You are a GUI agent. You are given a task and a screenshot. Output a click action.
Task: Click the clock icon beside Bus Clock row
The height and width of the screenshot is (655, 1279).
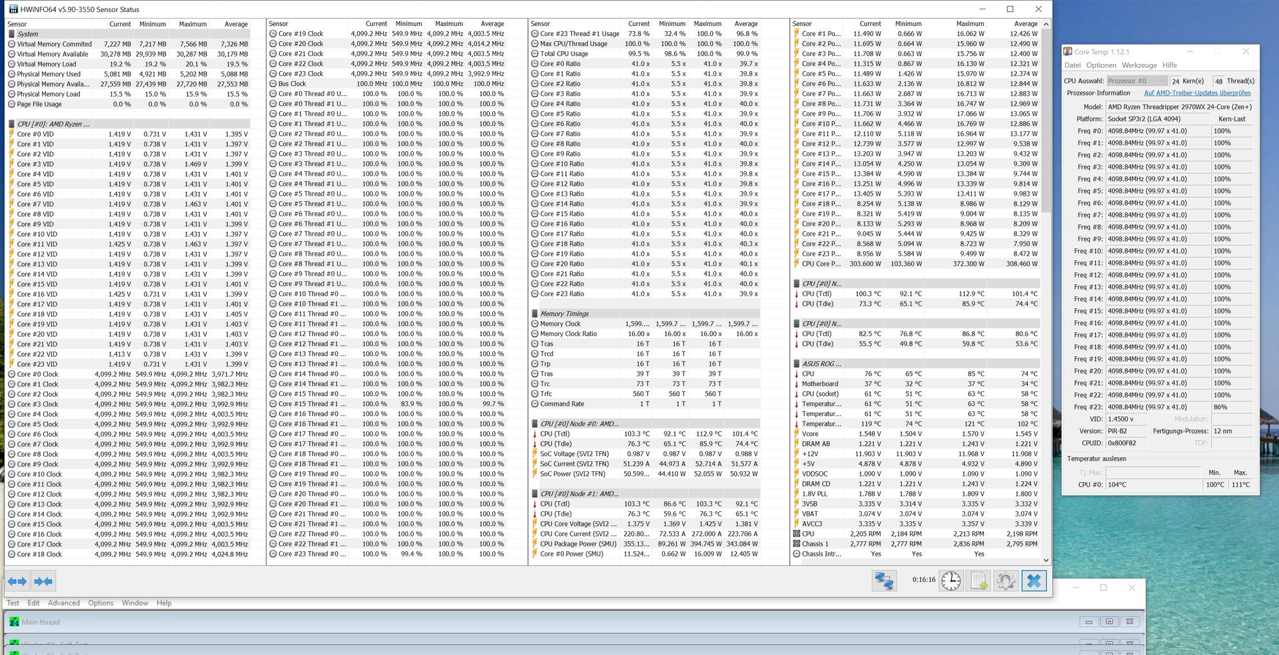272,84
